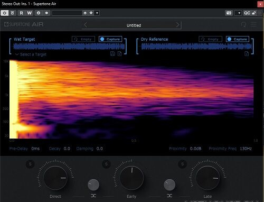Click the Wet Target Capture button

click(110, 39)
